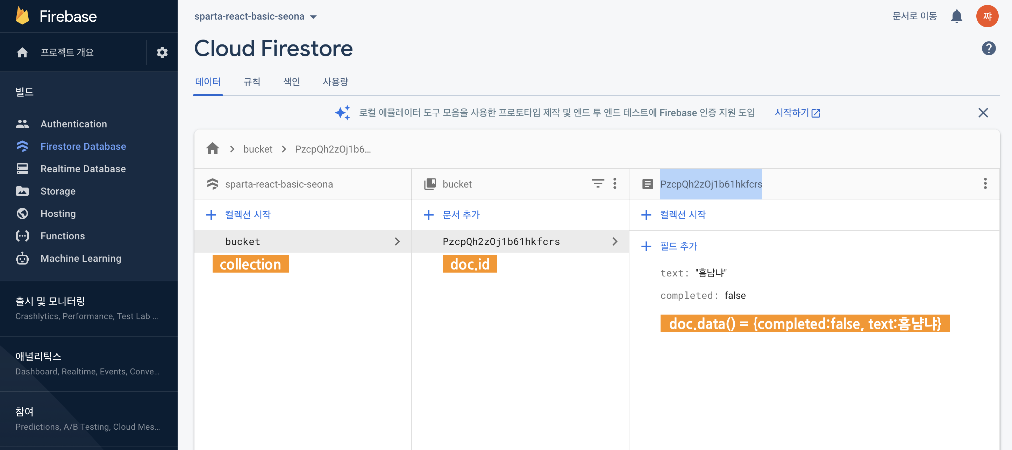This screenshot has width=1012, height=450.
Task: Open project settings gear icon
Action: click(x=162, y=52)
